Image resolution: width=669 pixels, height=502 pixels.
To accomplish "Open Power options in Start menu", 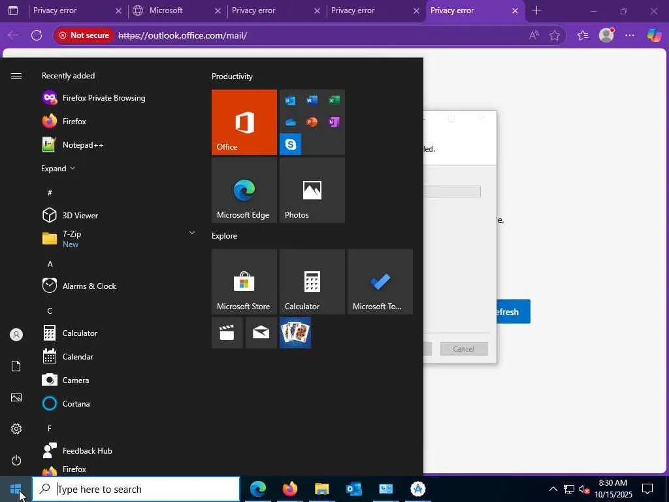I will pyautogui.click(x=16, y=460).
